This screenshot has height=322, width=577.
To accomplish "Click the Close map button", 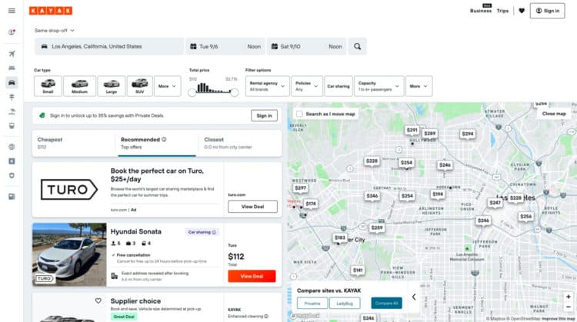I will pyautogui.click(x=554, y=114).
